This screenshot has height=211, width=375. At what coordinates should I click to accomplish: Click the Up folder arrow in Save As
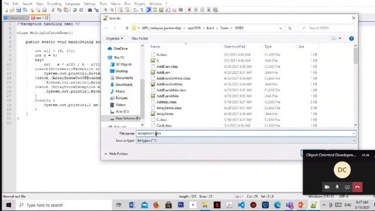pyautogui.click(x=127, y=28)
